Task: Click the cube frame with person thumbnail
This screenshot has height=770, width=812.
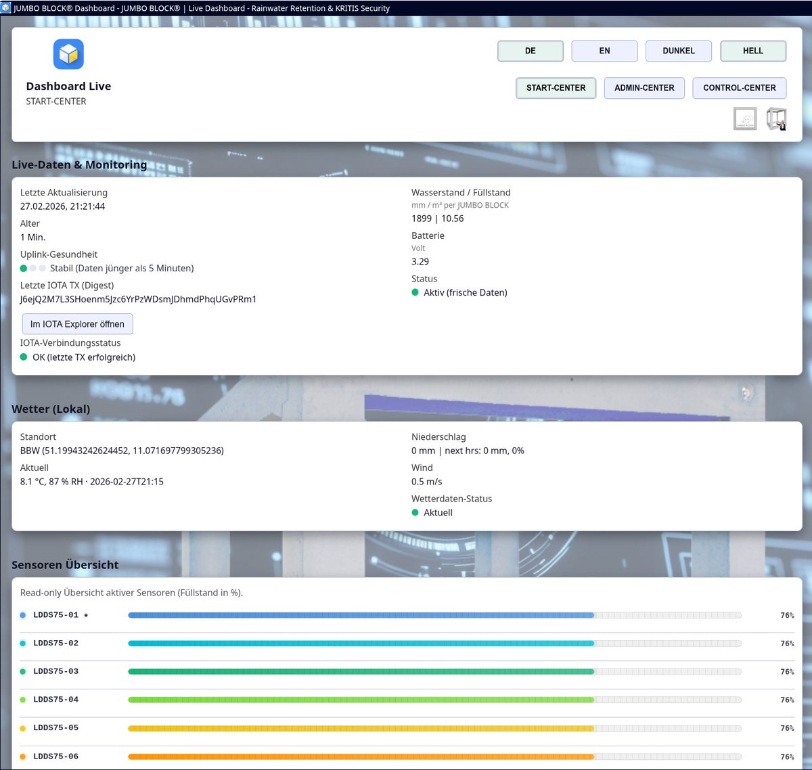Action: point(776,119)
